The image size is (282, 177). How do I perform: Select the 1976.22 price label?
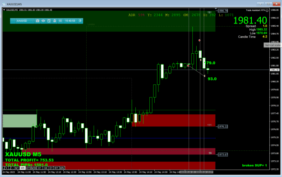pos(223,126)
